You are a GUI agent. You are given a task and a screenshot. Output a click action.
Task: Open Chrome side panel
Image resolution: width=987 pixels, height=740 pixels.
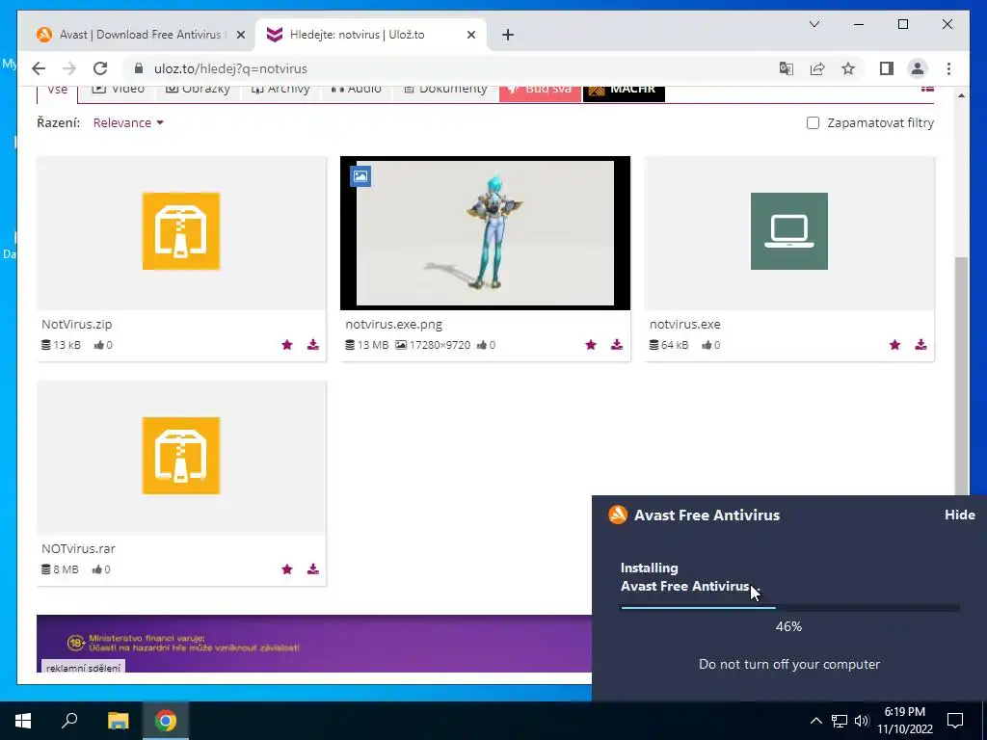(887, 68)
